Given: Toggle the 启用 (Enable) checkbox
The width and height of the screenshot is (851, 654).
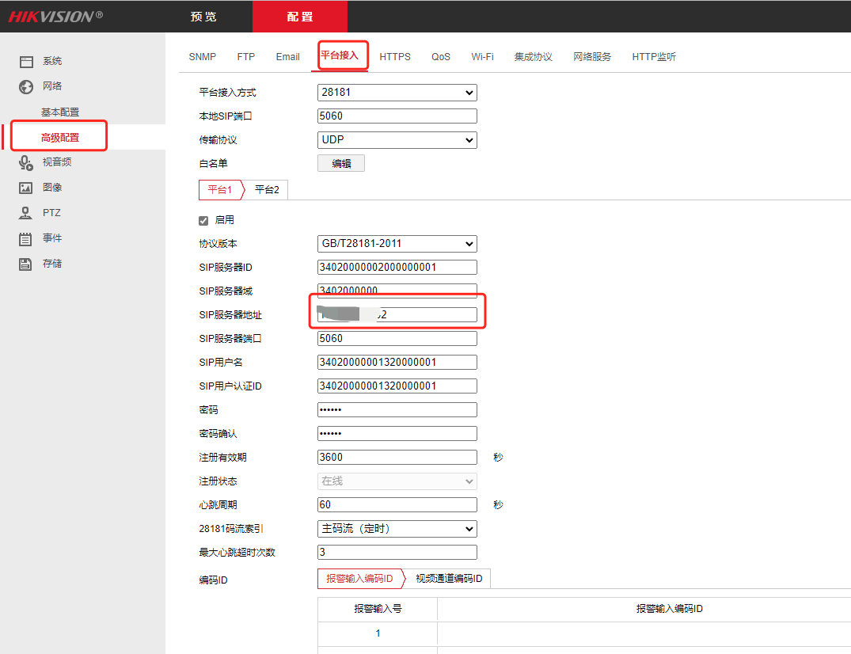Looking at the screenshot, I should click(203, 220).
